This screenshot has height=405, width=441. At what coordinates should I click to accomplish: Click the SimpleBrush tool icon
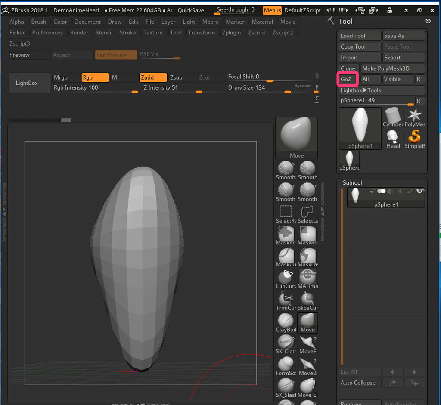click(414, 138)
